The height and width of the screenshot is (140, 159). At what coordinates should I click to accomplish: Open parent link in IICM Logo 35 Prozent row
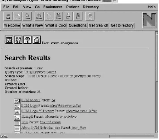tap(81, 111)
